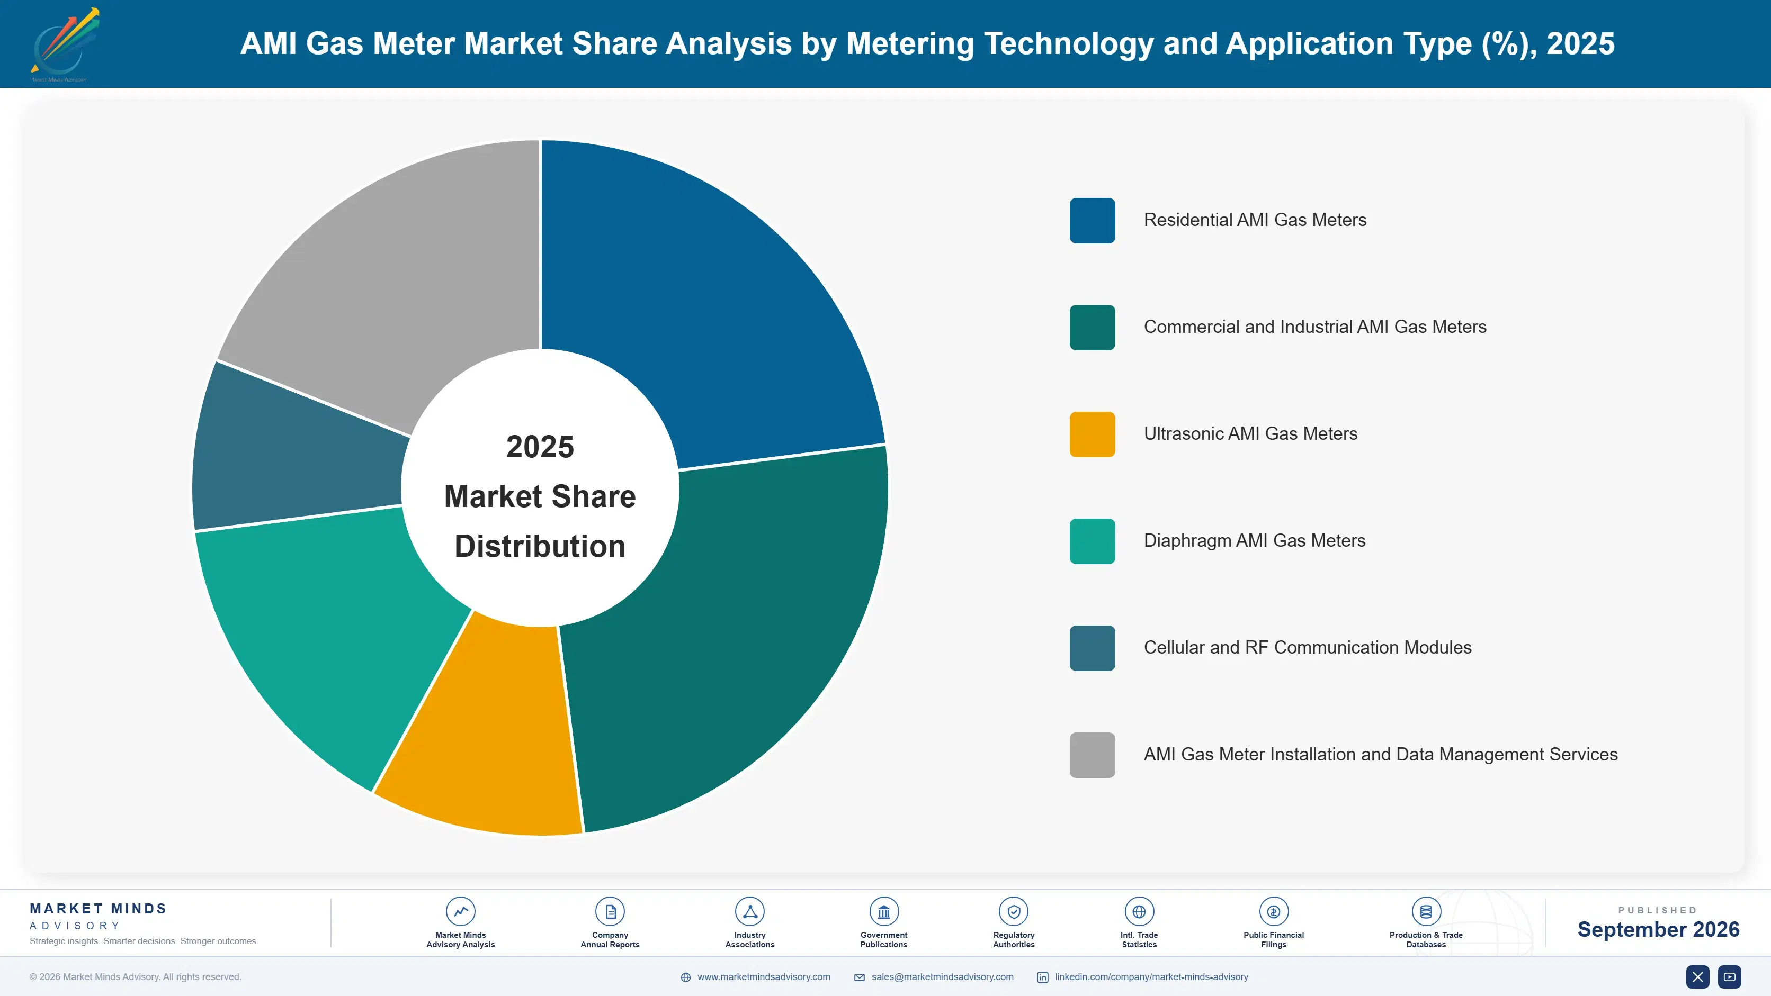
Task: Click the Production & Trade Databases icon
Action: tap(1426, 911)
